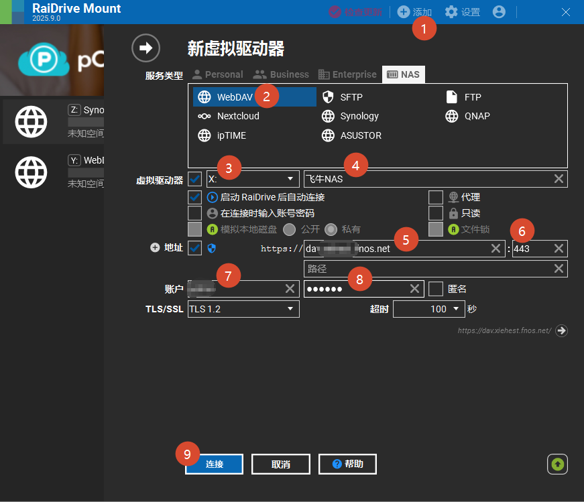
Task: Select ipTIME service type
Action: coord(222,135)
